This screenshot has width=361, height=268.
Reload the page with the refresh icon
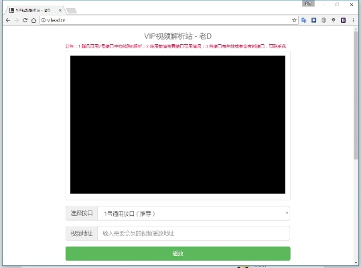click(x=25, y=20)
